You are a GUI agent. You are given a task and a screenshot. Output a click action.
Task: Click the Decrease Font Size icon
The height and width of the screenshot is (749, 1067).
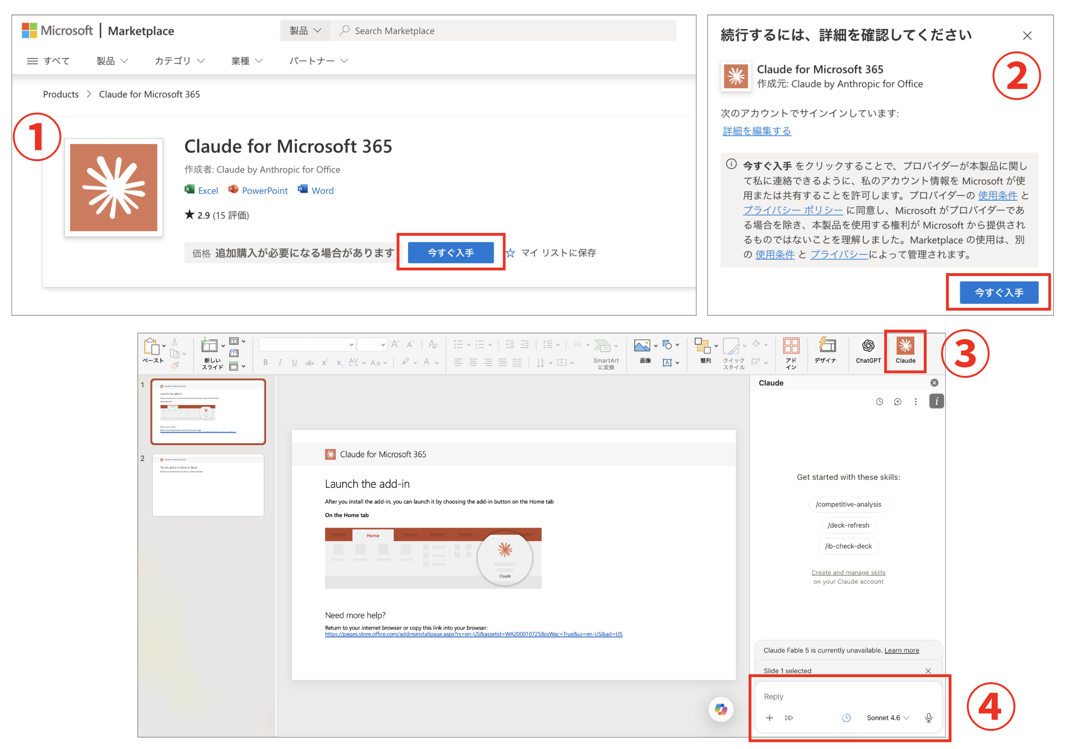coord(410,344)
